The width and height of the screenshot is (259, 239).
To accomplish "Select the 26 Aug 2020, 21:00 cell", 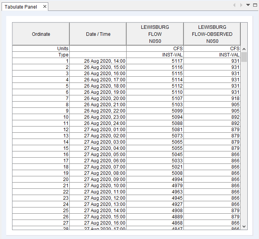I will coord(98,105).
